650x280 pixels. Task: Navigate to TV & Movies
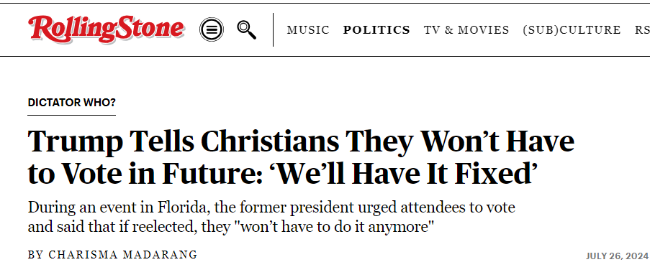(466, 30)
